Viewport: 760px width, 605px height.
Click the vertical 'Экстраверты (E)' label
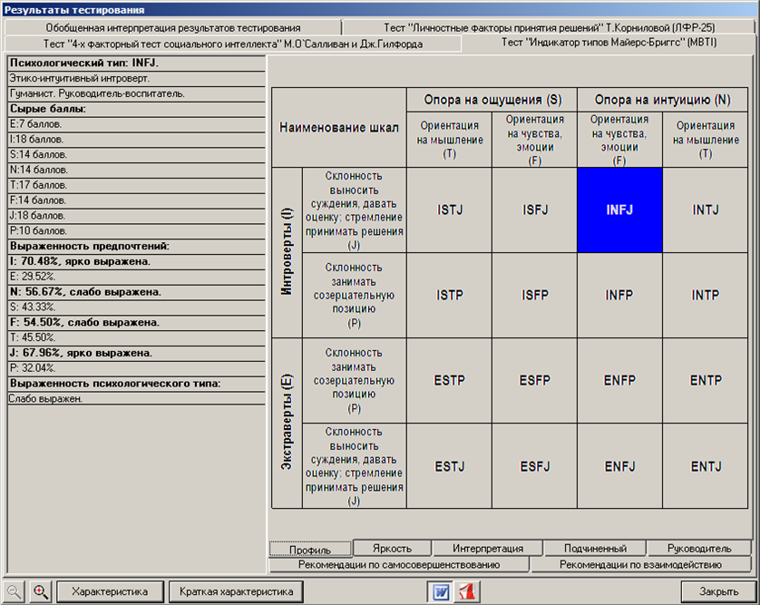[x=287, y=423]
